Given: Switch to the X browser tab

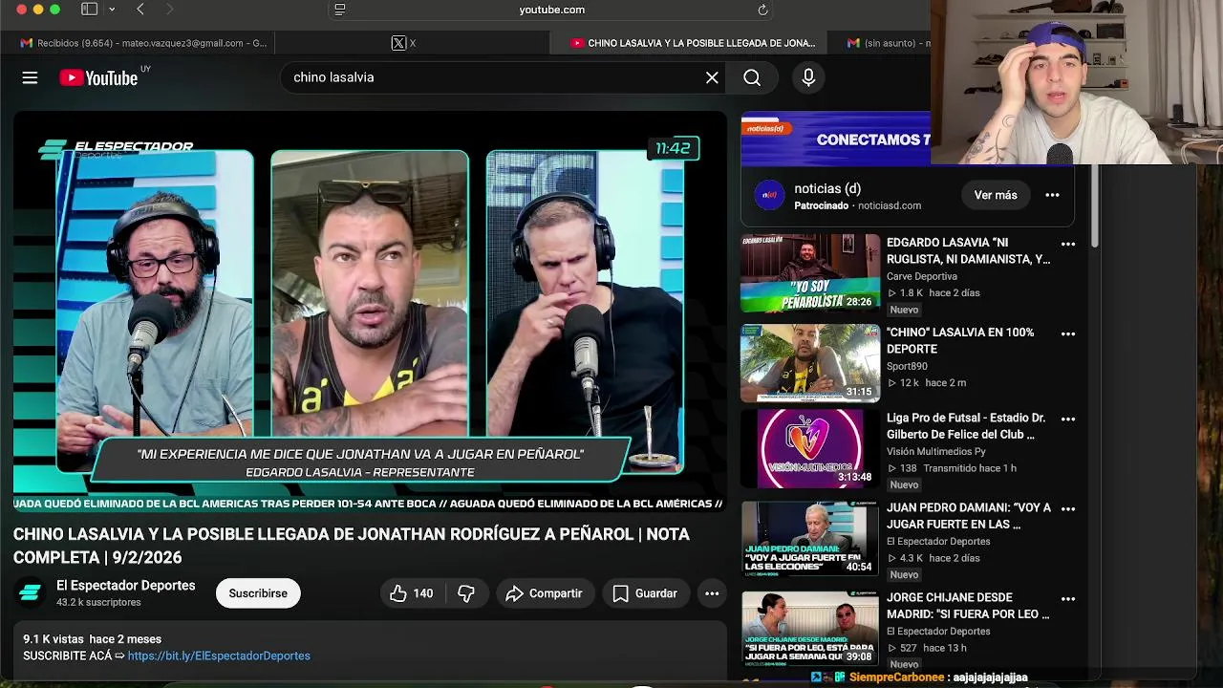Looking at the screenshot, I should 411,43.
